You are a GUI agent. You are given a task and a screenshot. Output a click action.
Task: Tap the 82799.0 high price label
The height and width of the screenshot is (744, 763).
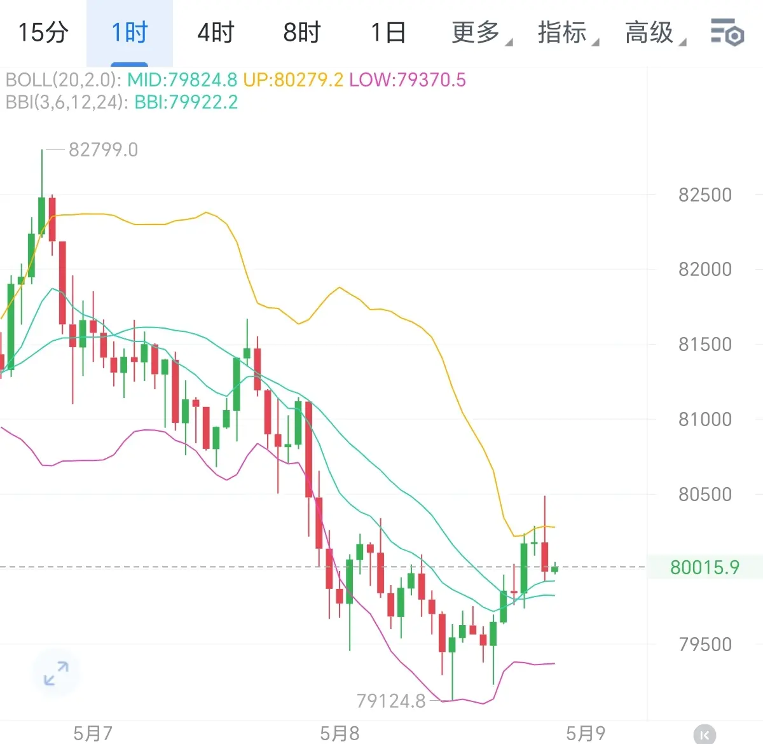click(x=103, y=150)
